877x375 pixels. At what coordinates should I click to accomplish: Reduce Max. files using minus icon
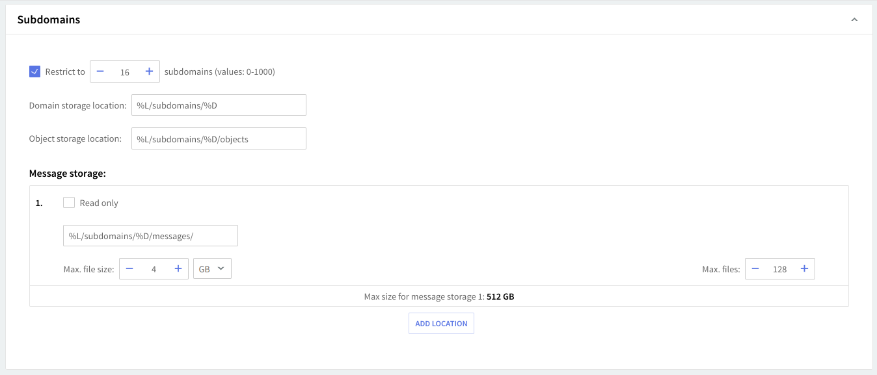coord(755,269)
